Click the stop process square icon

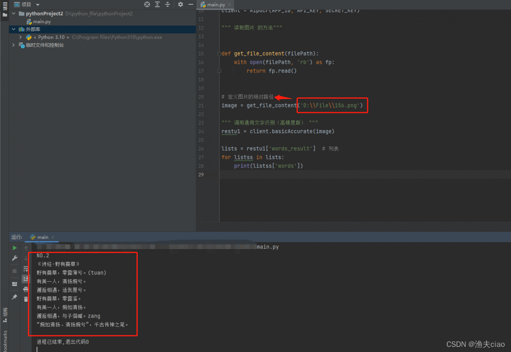[15, 271]
